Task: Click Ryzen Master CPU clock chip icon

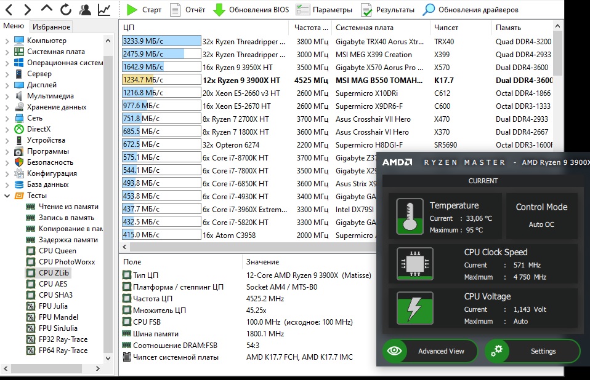Action: point(414,264)
